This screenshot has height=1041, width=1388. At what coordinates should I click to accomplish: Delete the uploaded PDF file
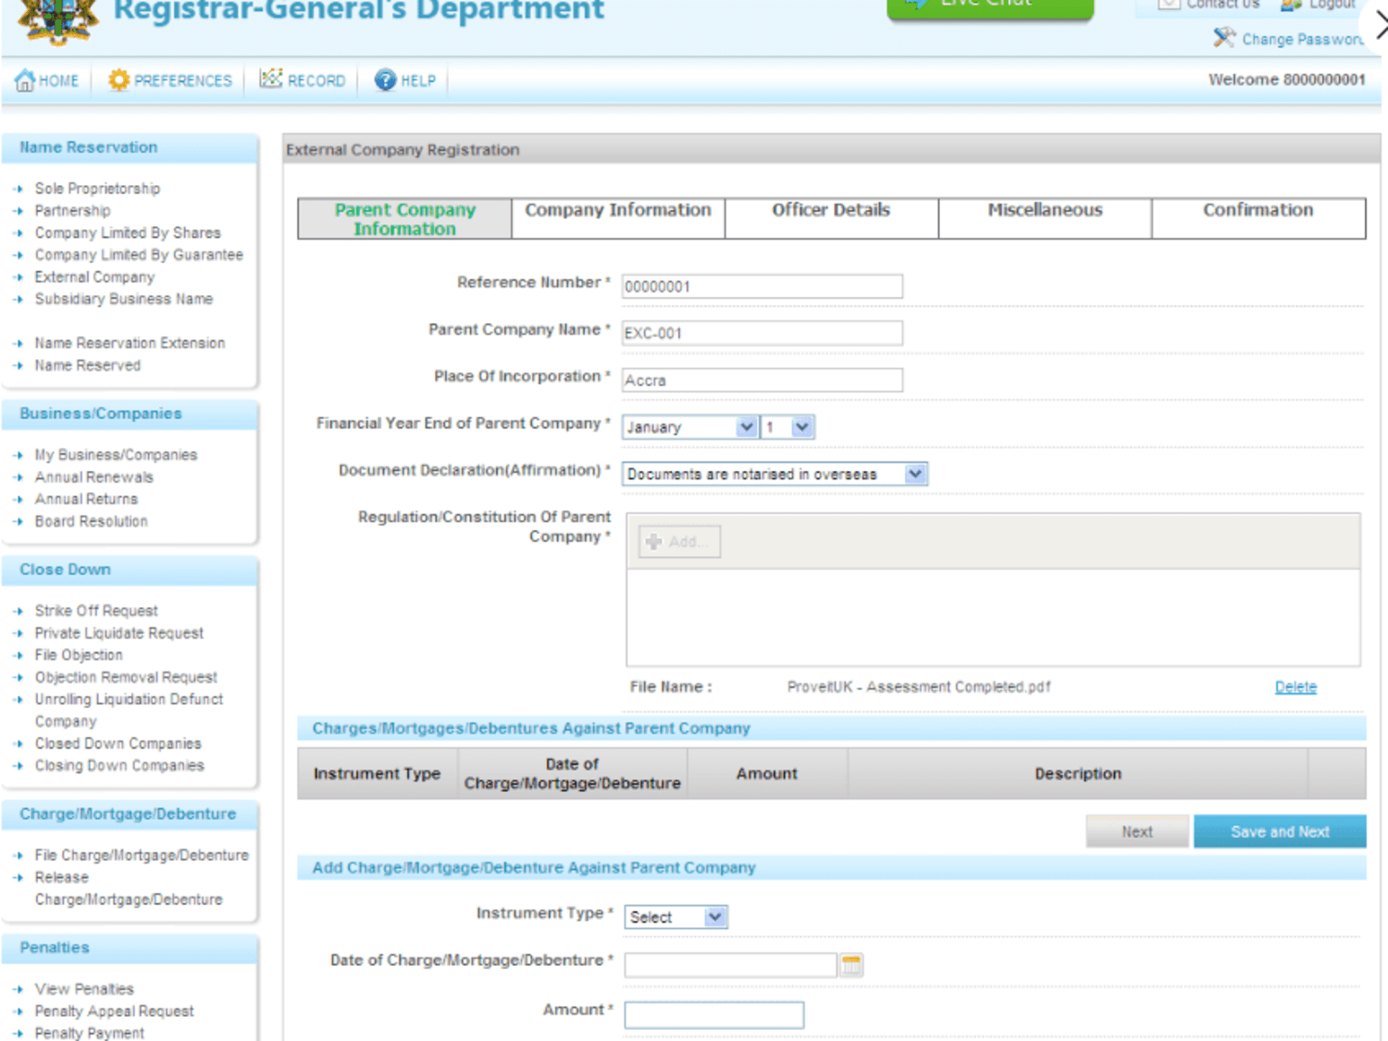coord(1295,687)
